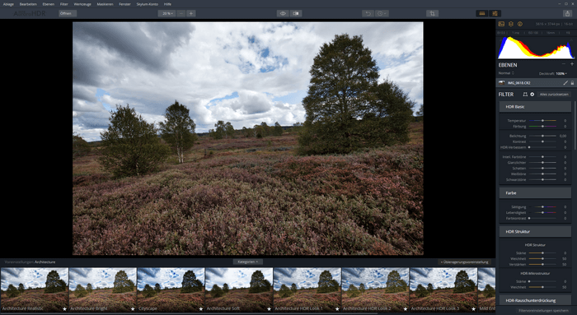
Task: Open the Werkzeuge menu
Action: click(82, 4)
